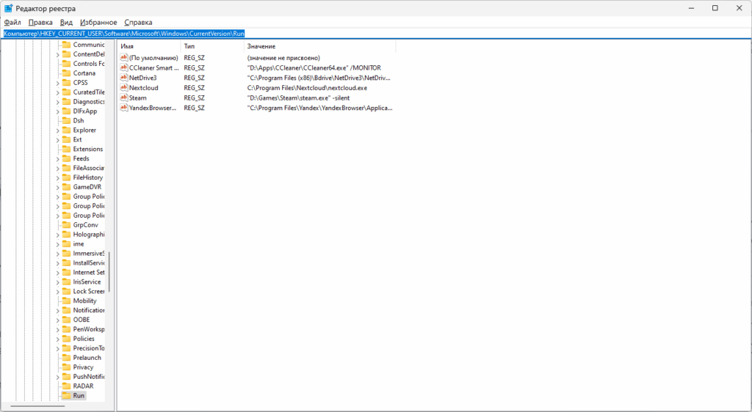
Task: Expand the Ext tree node
Action: tap(57, 140)
